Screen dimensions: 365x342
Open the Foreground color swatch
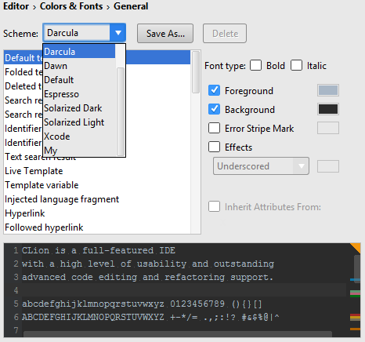click(x=328, y=90)
